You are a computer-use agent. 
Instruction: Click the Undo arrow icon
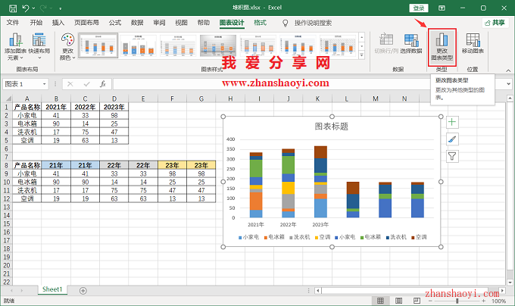click(x=26, y=8)
